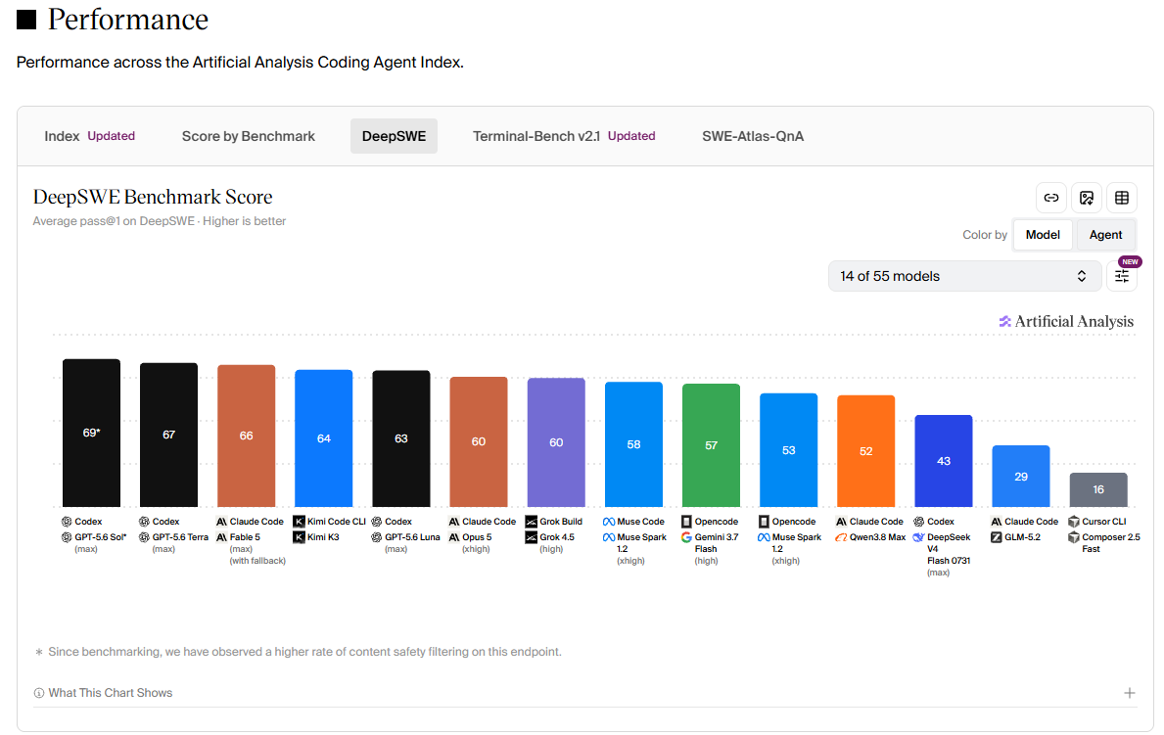The width and height of the screenshot is (1164, 735).
Task: Click the Fable 5 bar showing 66
Action: point(247,436)
